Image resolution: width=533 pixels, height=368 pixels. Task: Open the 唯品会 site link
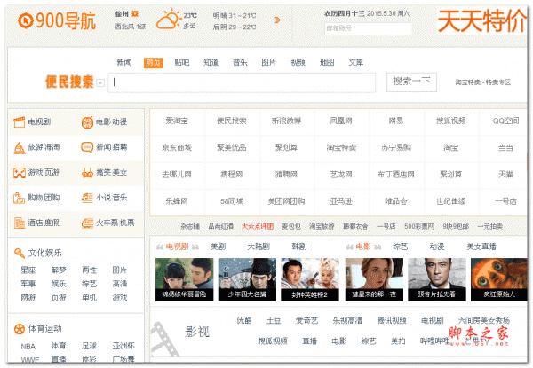pos(396,201)
